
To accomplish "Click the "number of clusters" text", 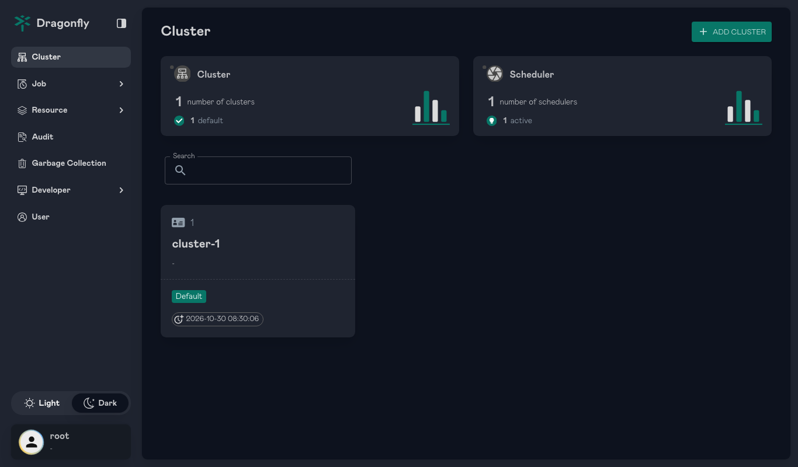I will tap(221, 102).
